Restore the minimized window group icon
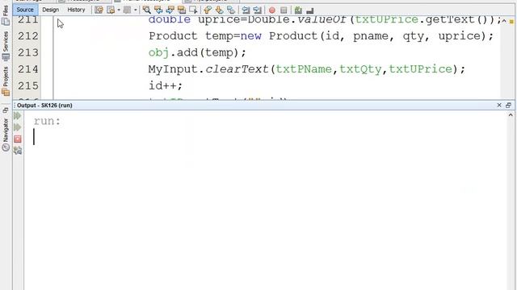The height and width of the screenshot is (290, 517). pyautogui.click(x=6, y=110)
